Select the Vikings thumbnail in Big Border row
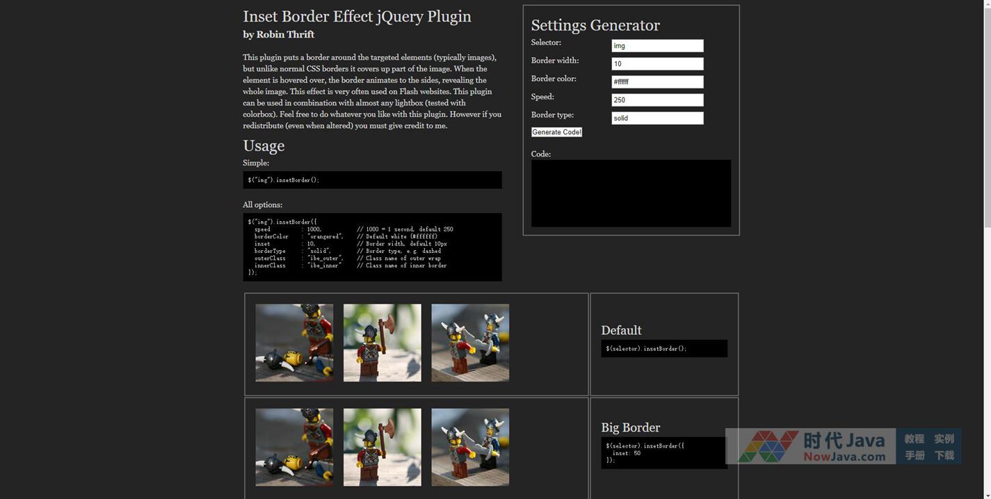Viewport: 991px width, 499px height. tap(470, 447)
